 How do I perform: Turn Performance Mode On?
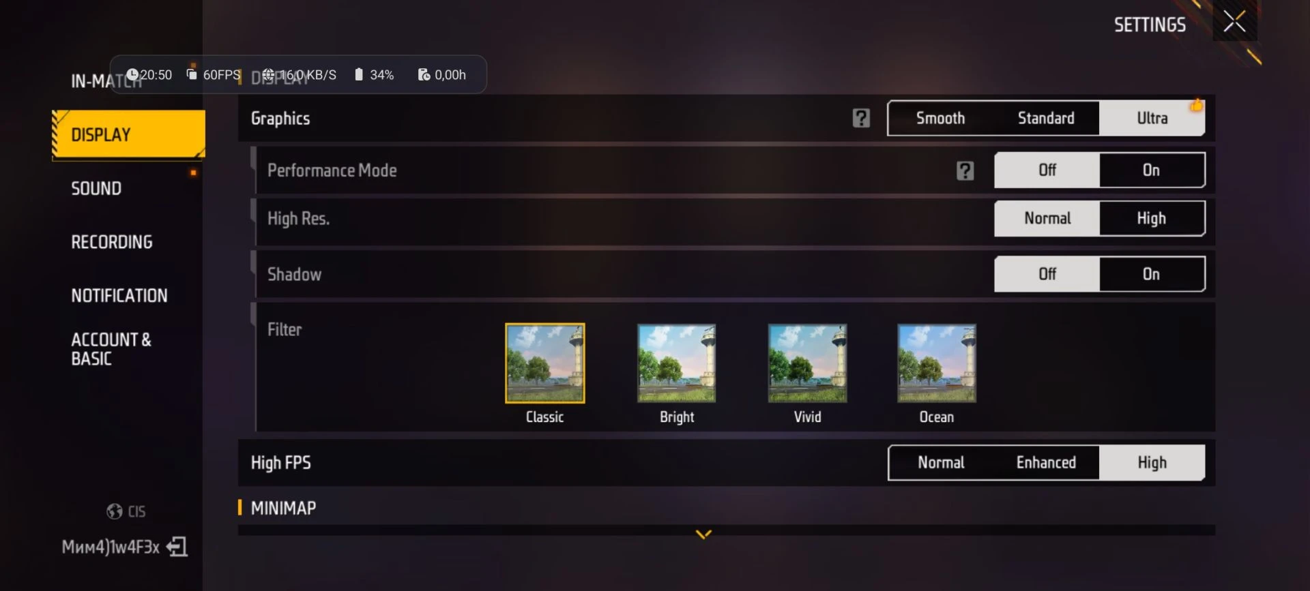coord(1151,170)
